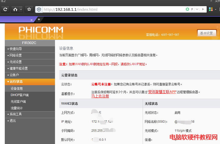Open the 斐讯智慧互联APP link
This screenshot has width=220, height=144.
[x=162, y=92]
